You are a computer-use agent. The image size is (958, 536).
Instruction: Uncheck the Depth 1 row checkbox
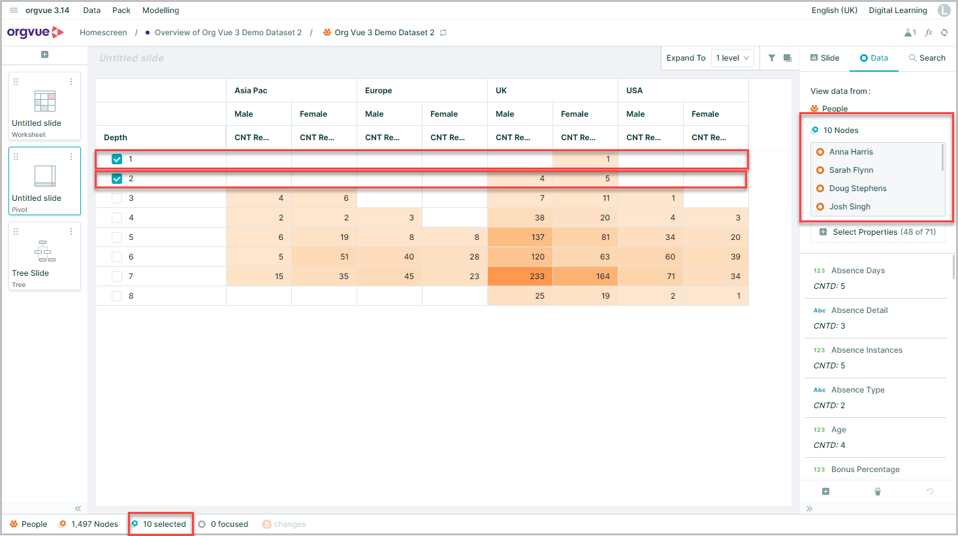(x=117, y=159)
